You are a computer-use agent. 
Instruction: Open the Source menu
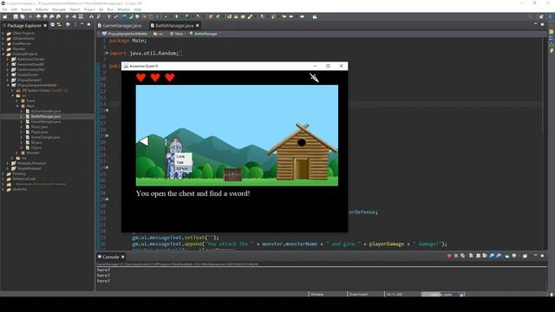pyautogui.click(x=26, y=10)
